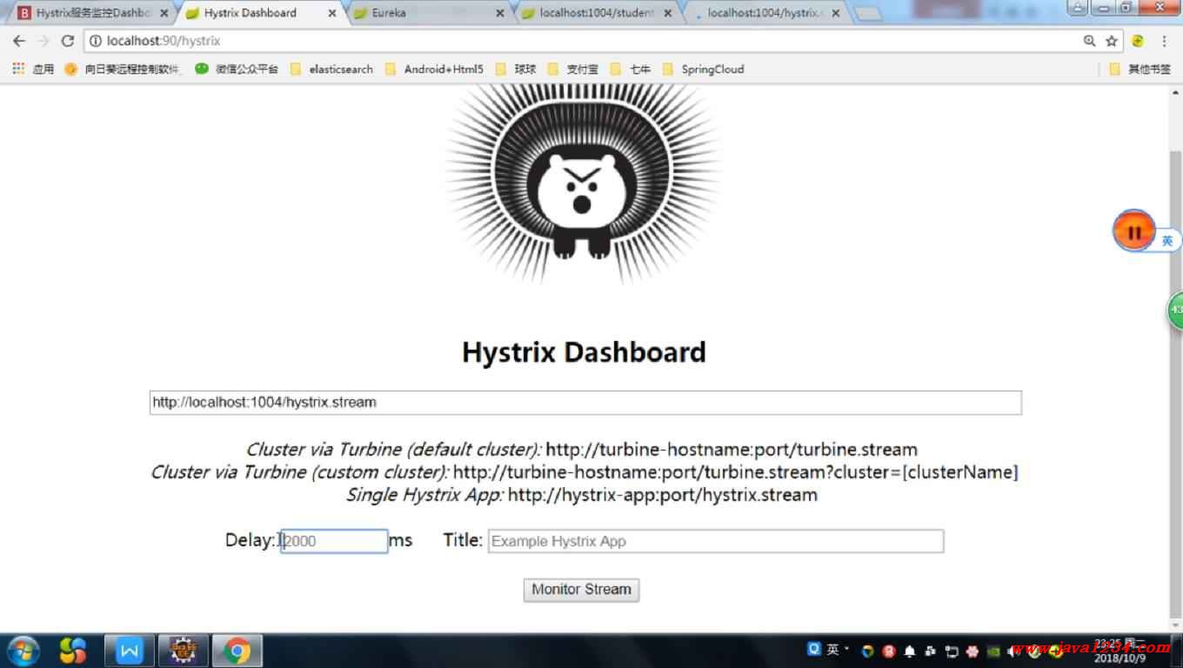
Task: Click the 英 language label beside pause button
Action: (x=1167, y=241)
